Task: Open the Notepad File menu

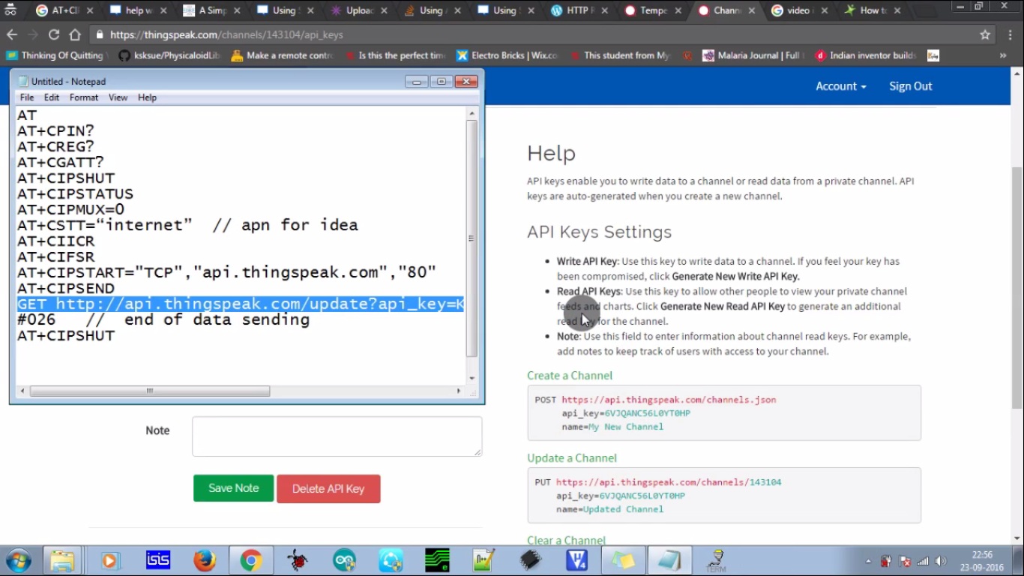Action: click(27, 97)
